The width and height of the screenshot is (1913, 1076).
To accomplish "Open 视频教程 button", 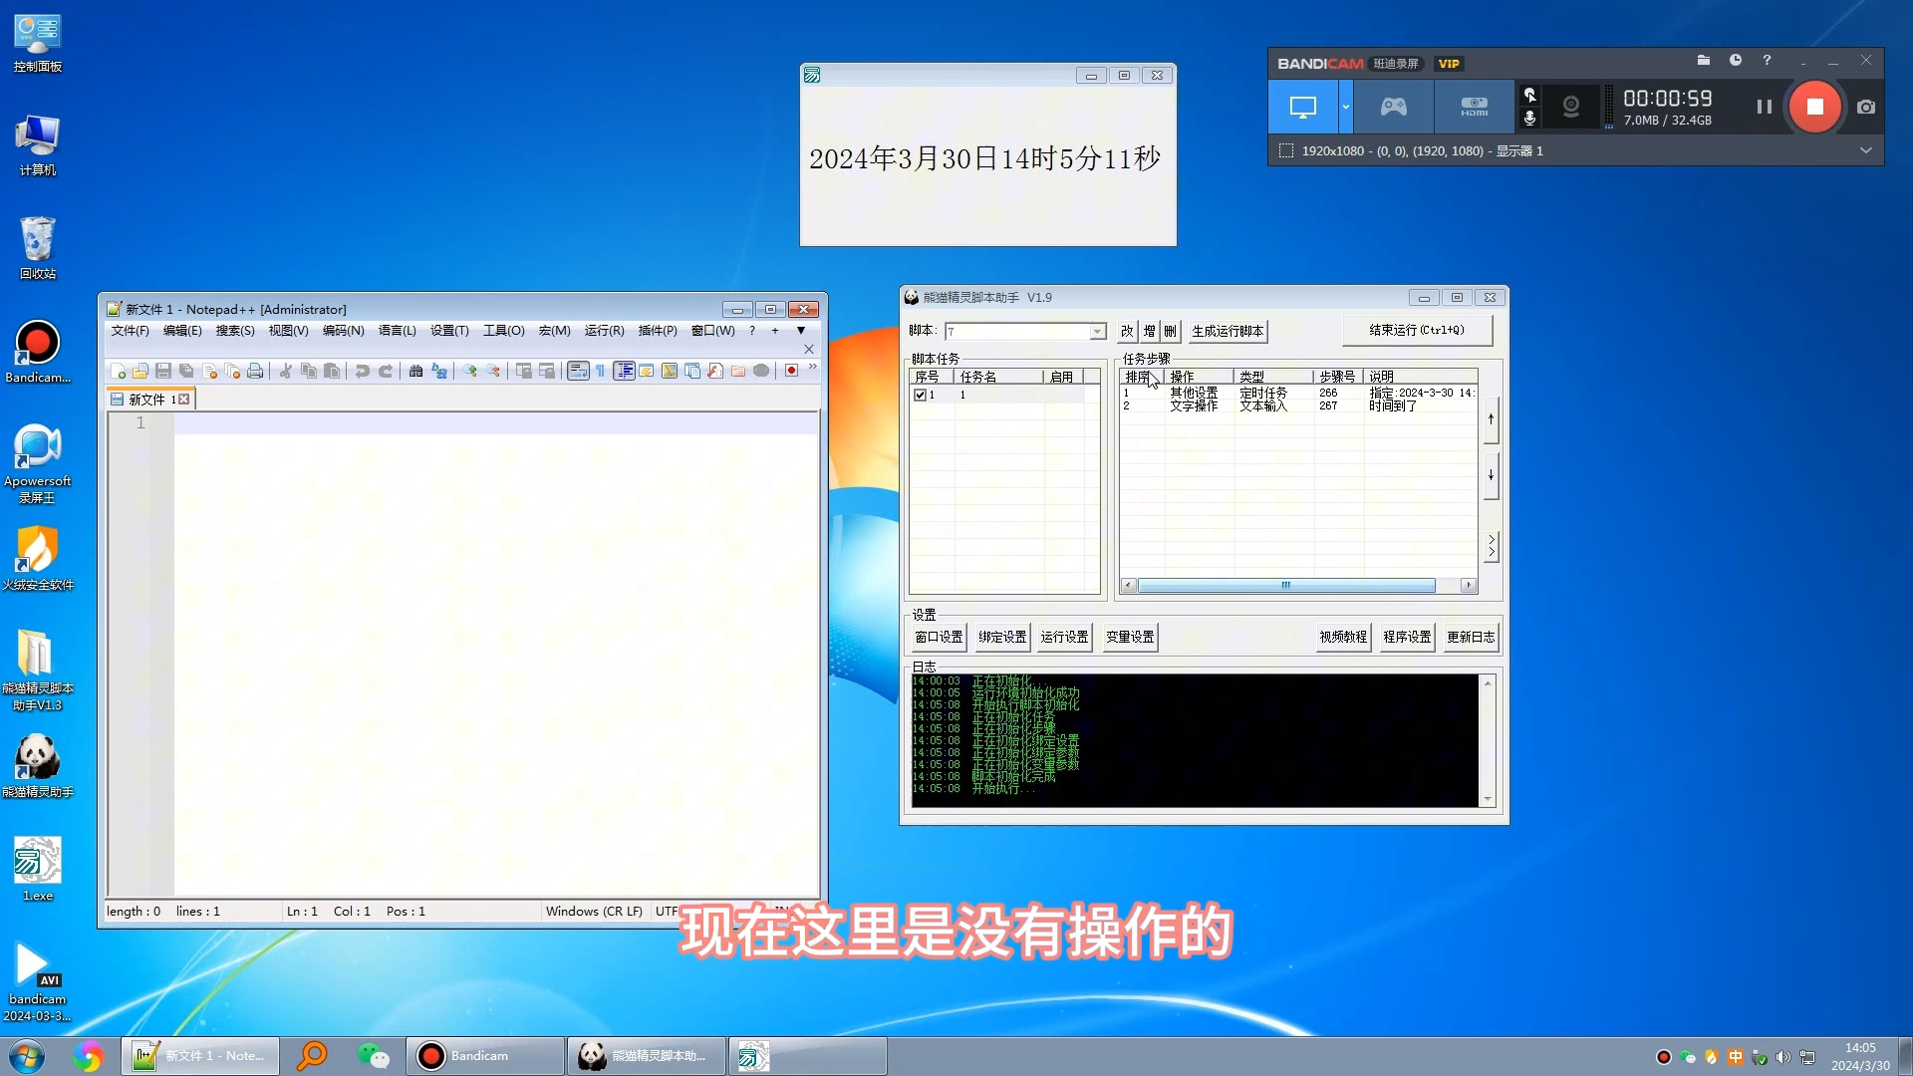I will [1343, 638].
